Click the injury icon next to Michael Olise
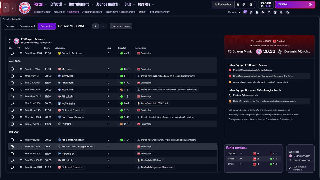This screenshot has width=320, height=180. coord(230,70)
